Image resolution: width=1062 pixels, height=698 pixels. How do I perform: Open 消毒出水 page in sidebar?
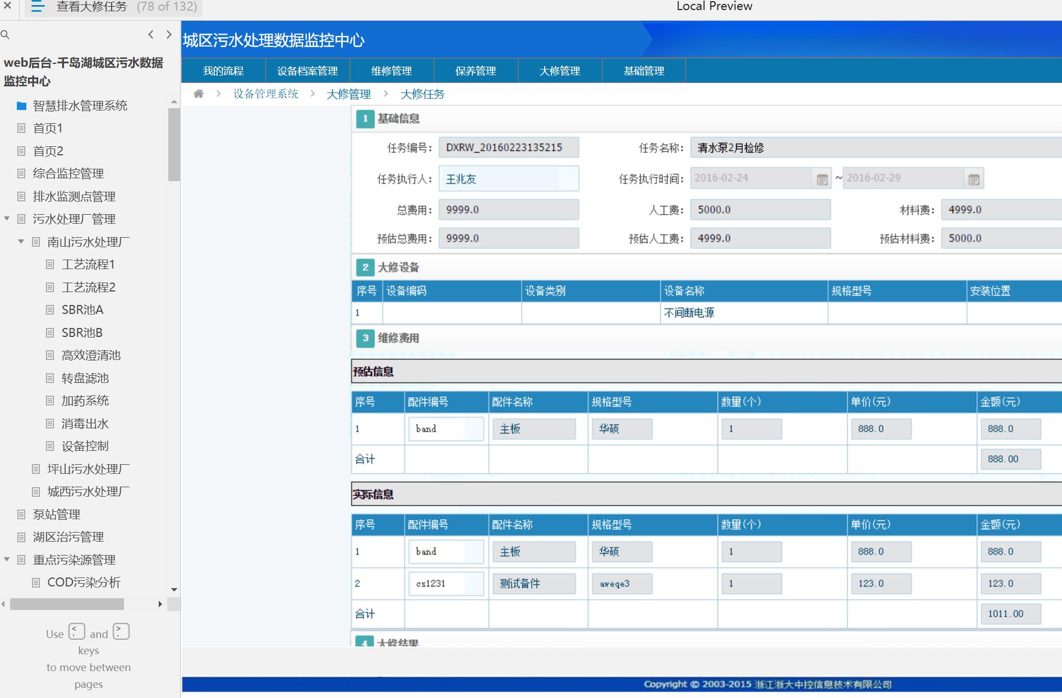[x=85, y=423]
